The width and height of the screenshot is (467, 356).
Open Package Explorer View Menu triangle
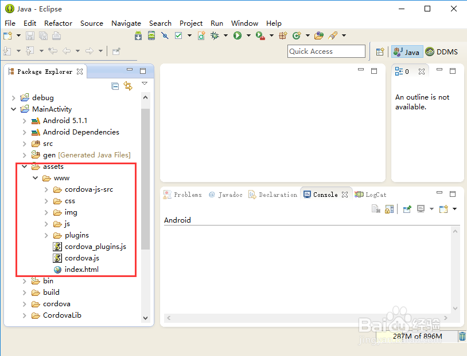click(145, 84)
